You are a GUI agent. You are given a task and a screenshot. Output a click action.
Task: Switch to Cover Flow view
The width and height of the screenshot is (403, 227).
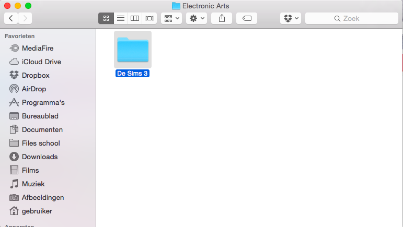(x=149, y=18)
